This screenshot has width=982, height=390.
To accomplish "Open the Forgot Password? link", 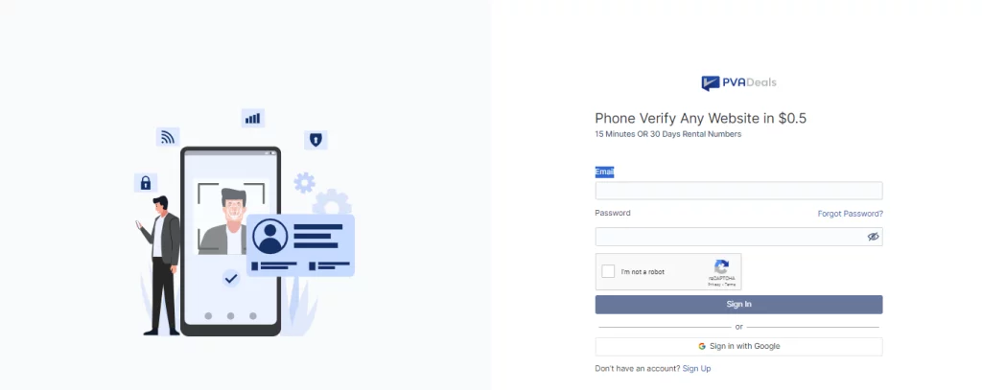I will 850,214.
